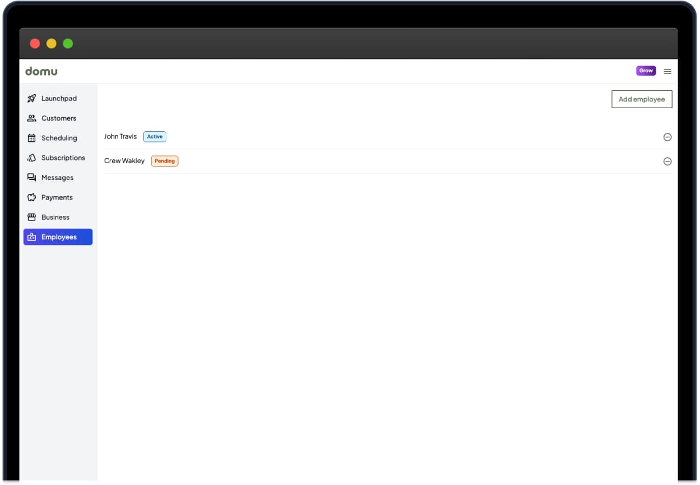The height and width of the screenshot is (485, 700).
Task: Click the Customers people icon
Action: [x=32, y=118]
